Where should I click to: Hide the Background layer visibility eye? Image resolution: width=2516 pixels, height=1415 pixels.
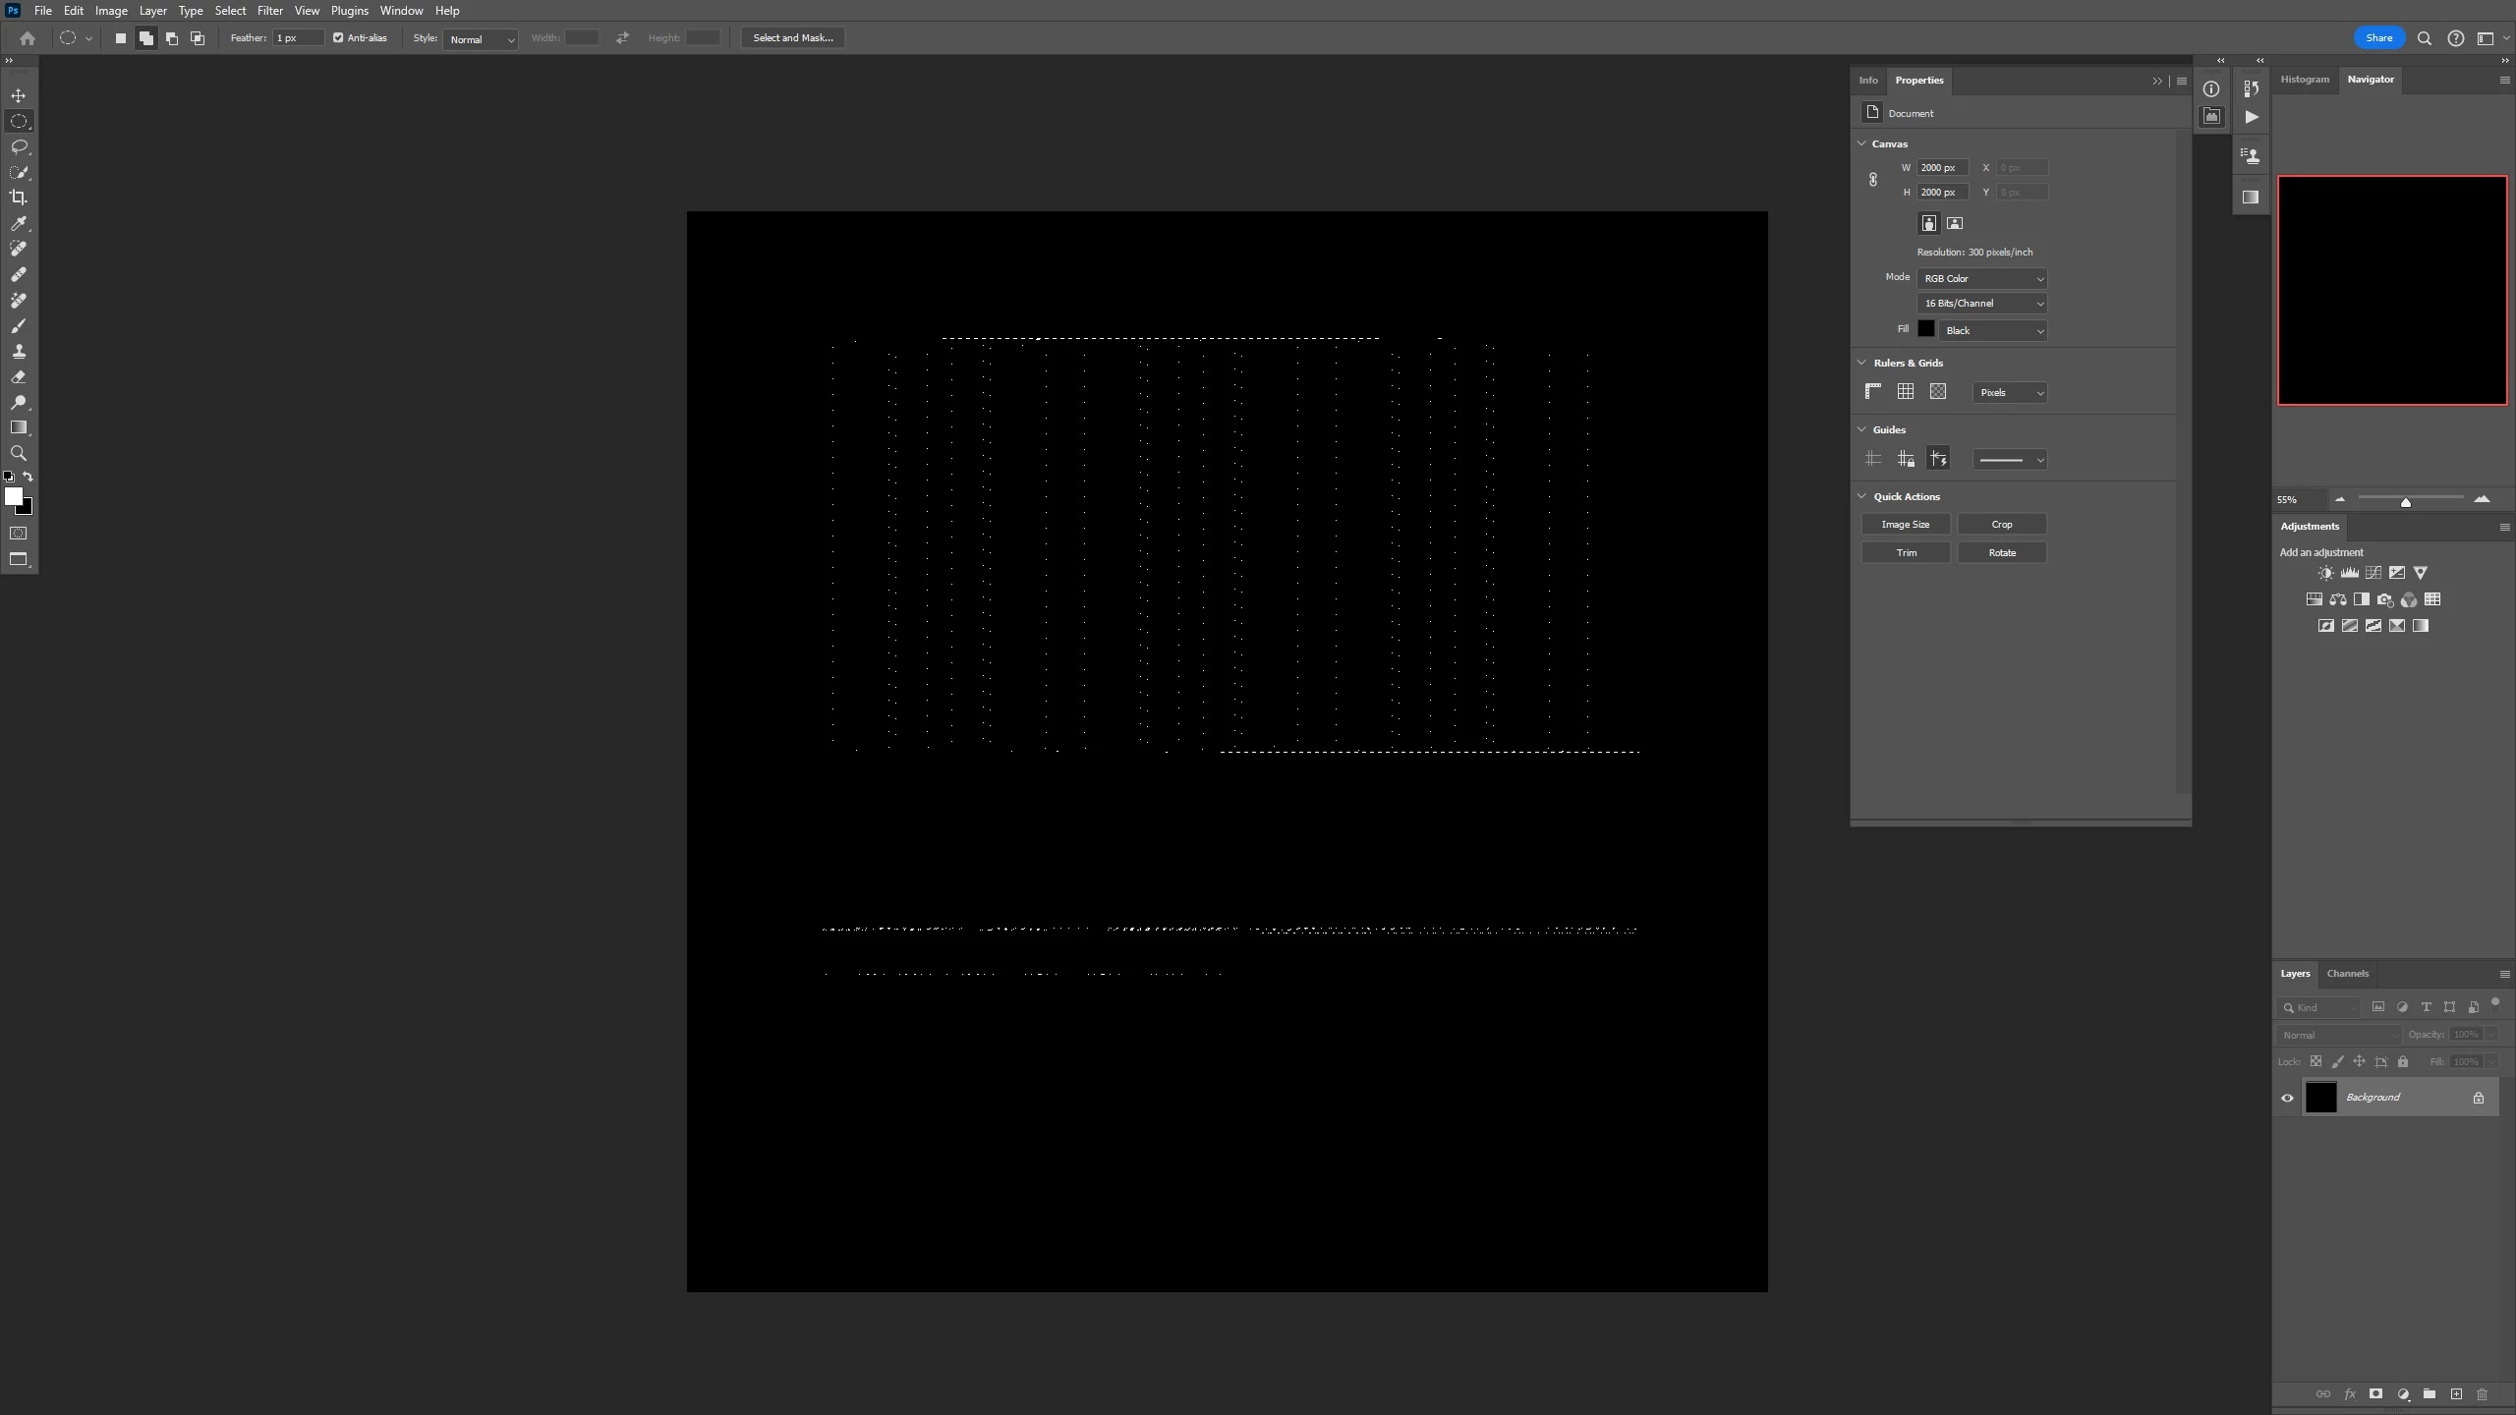pos(2287,1098)
